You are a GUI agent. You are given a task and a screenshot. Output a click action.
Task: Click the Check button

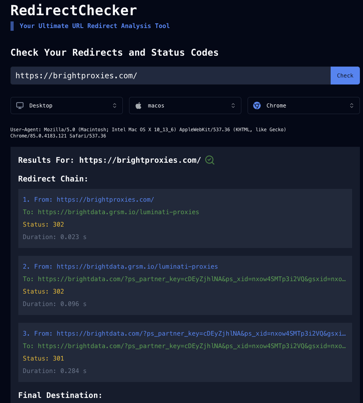(345, 76)
